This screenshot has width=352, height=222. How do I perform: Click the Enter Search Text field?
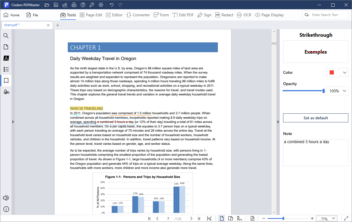[x=328, y=15]
